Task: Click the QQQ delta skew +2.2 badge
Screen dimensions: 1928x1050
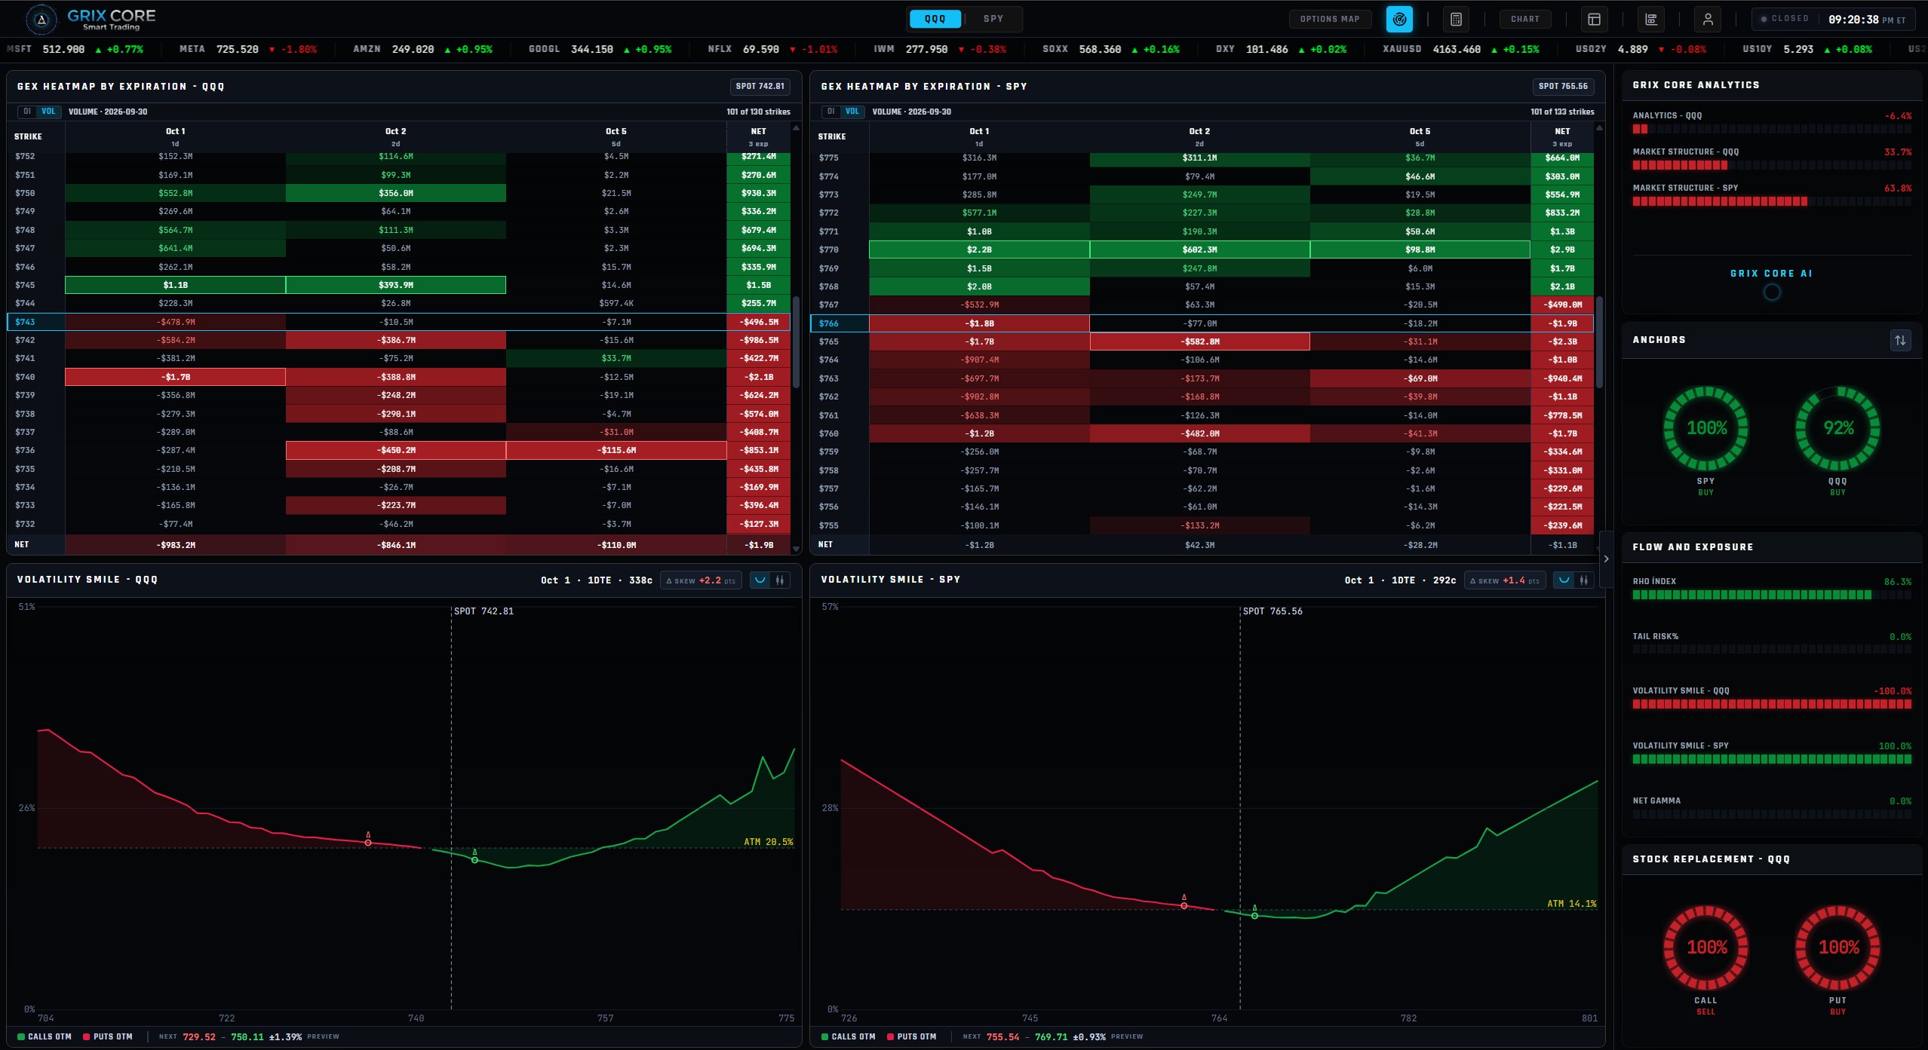Action: (x=702, y=580)
